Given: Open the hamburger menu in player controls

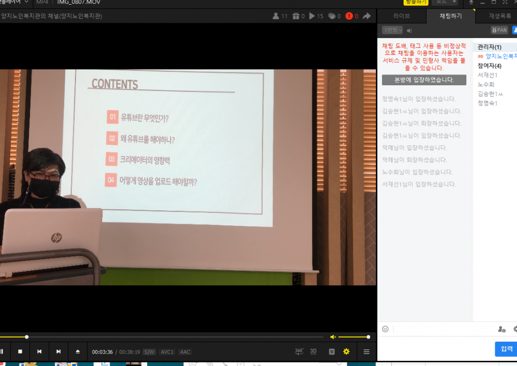Looking at the screenshot, I should [367, 352].
